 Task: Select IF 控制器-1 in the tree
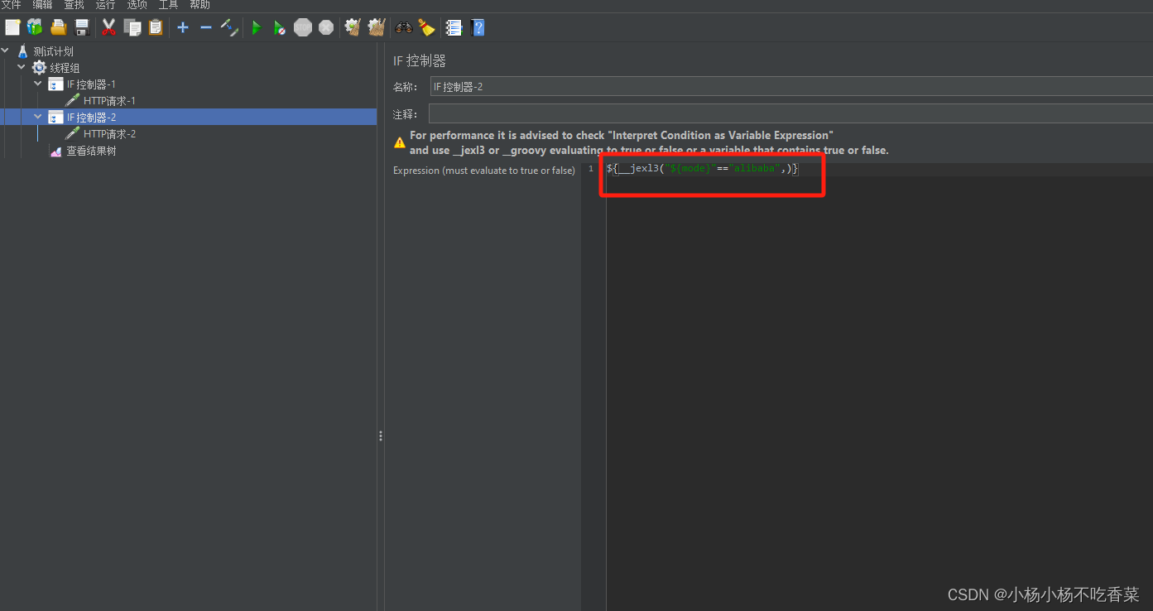[91, 84]
